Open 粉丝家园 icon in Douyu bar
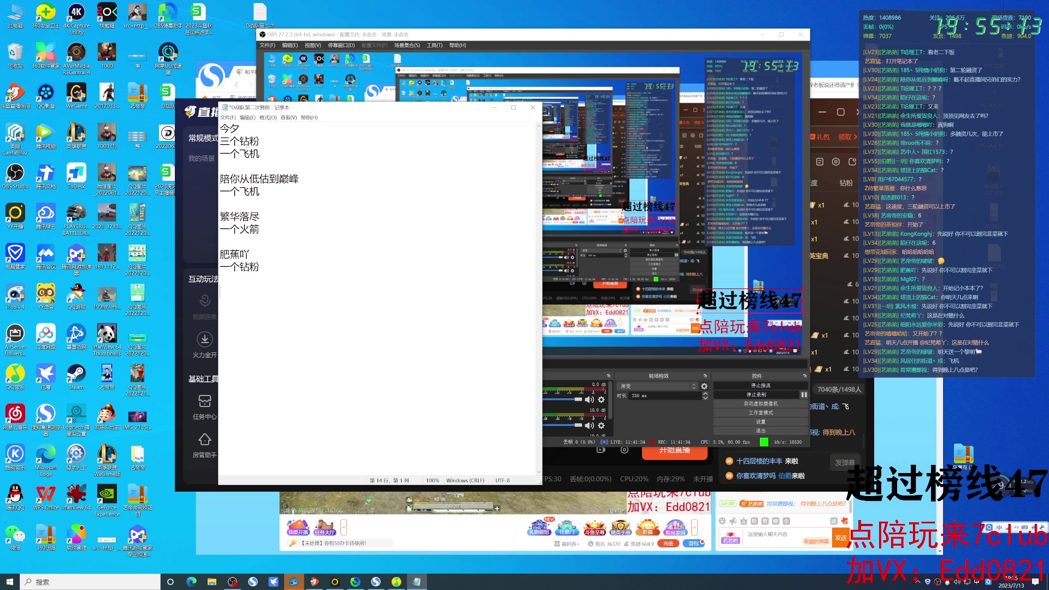1049x590 pixels. coord(675,528)
